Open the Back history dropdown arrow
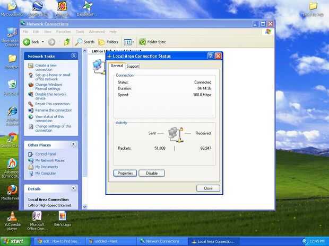329x246 pixels. [43, 42]
